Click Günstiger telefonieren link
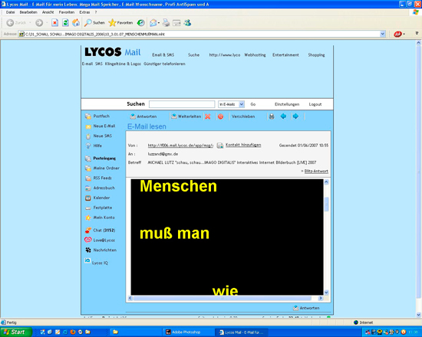 coord(164,64)
